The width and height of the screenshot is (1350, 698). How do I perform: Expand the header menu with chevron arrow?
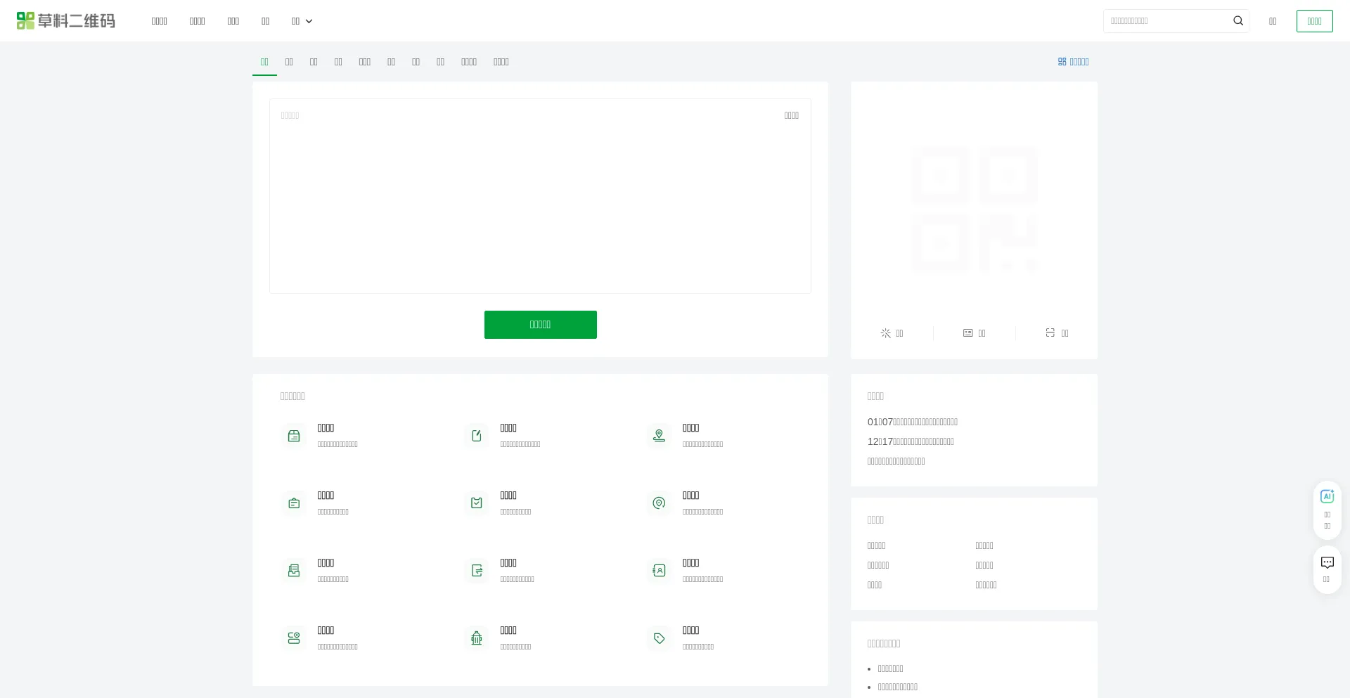pyautogui.click(x=302, y=21)
